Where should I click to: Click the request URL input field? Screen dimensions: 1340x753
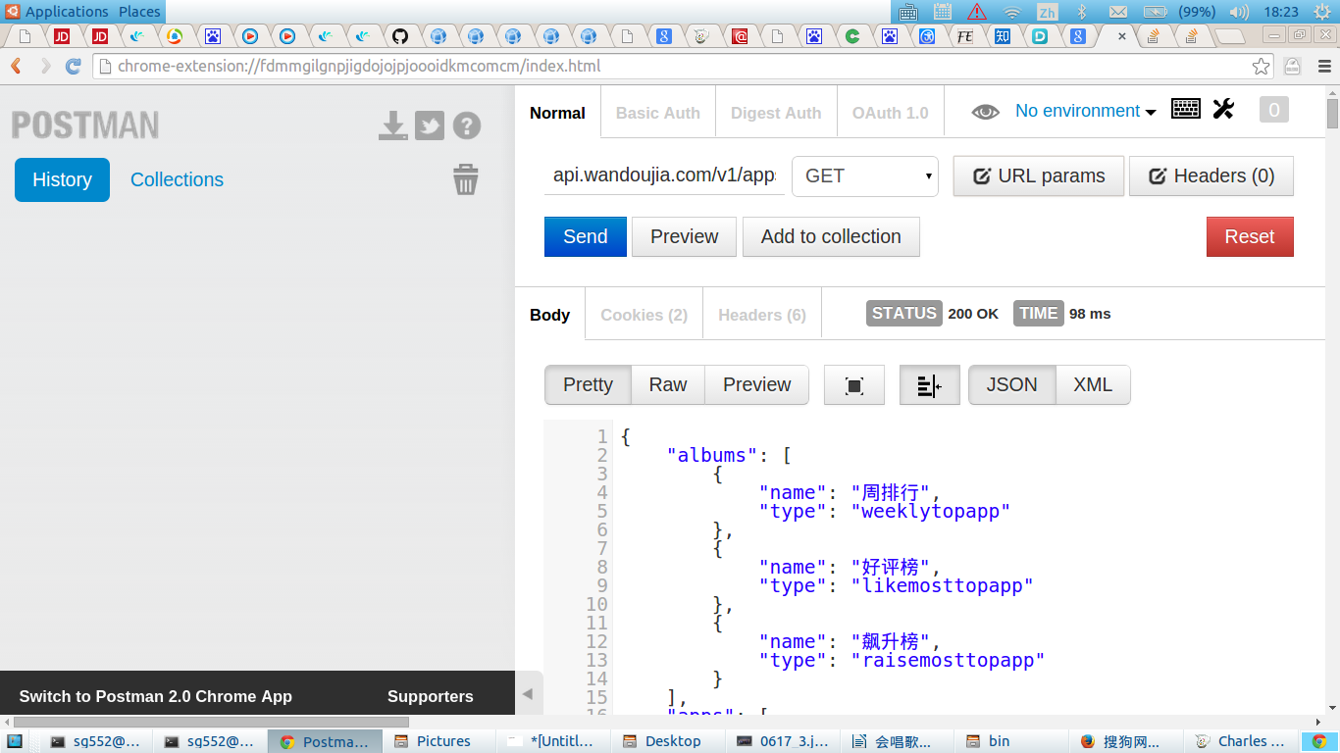pos(664,176)
